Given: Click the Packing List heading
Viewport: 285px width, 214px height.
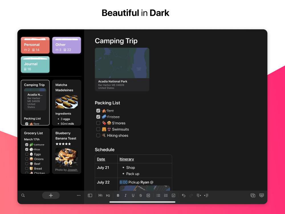Looking at the screenshot, I should click(107, 103).
